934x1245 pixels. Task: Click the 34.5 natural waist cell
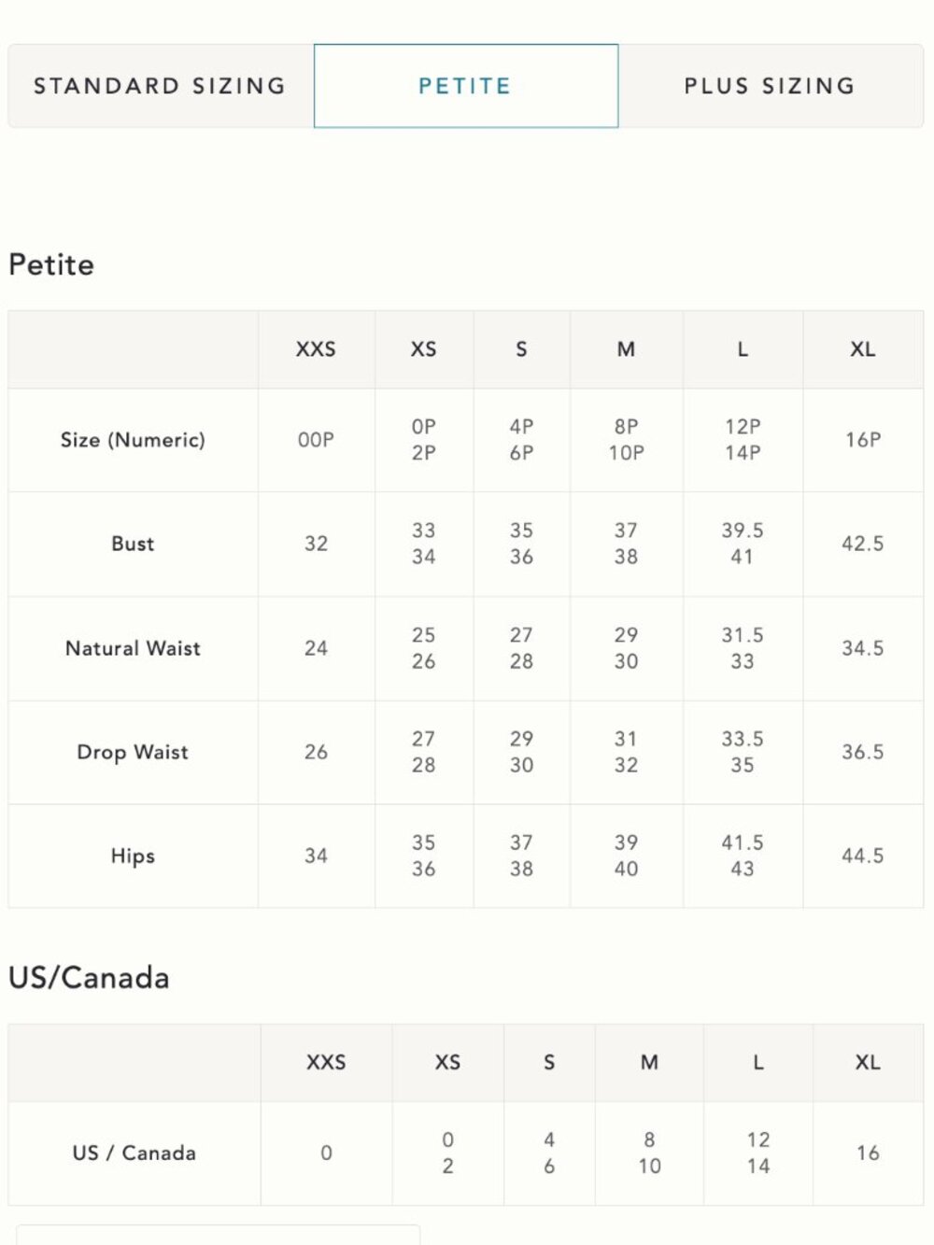(863, 648)
